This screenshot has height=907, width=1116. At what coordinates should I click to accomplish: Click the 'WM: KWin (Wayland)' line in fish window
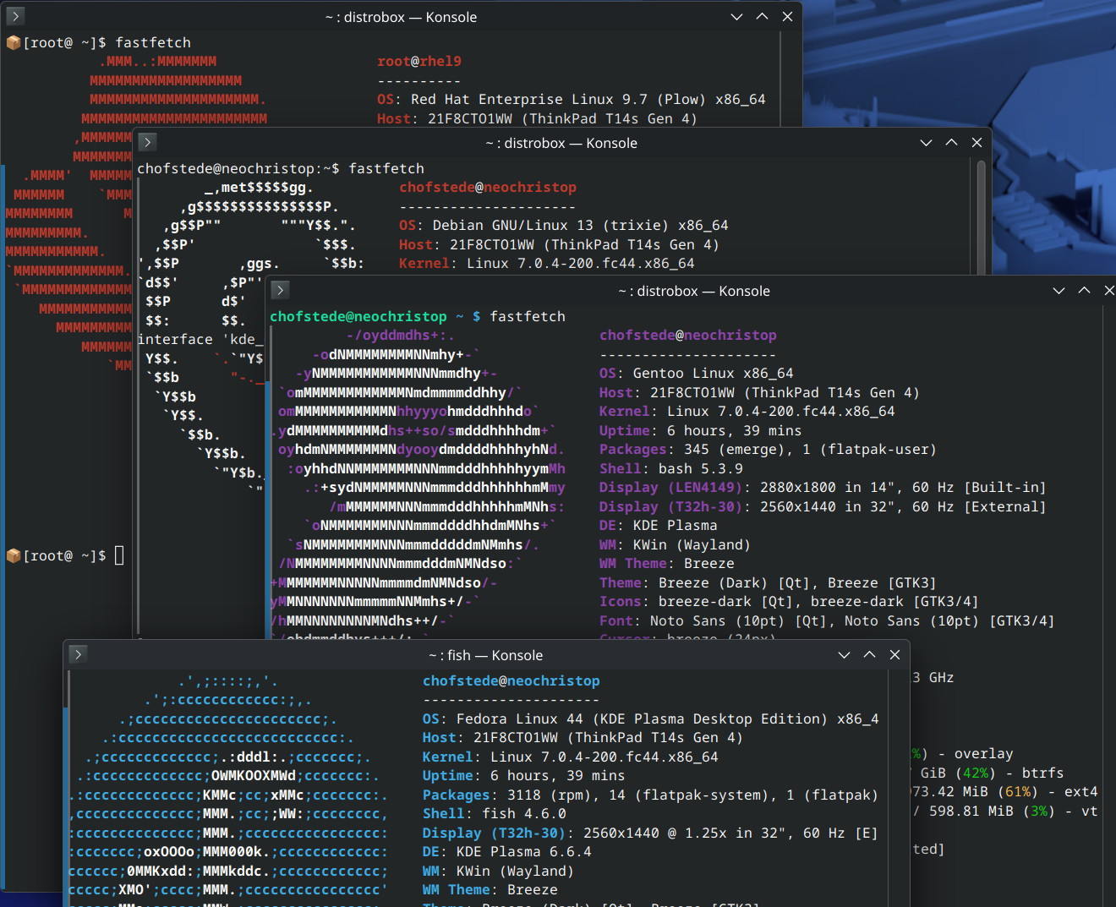coord(499,871)
